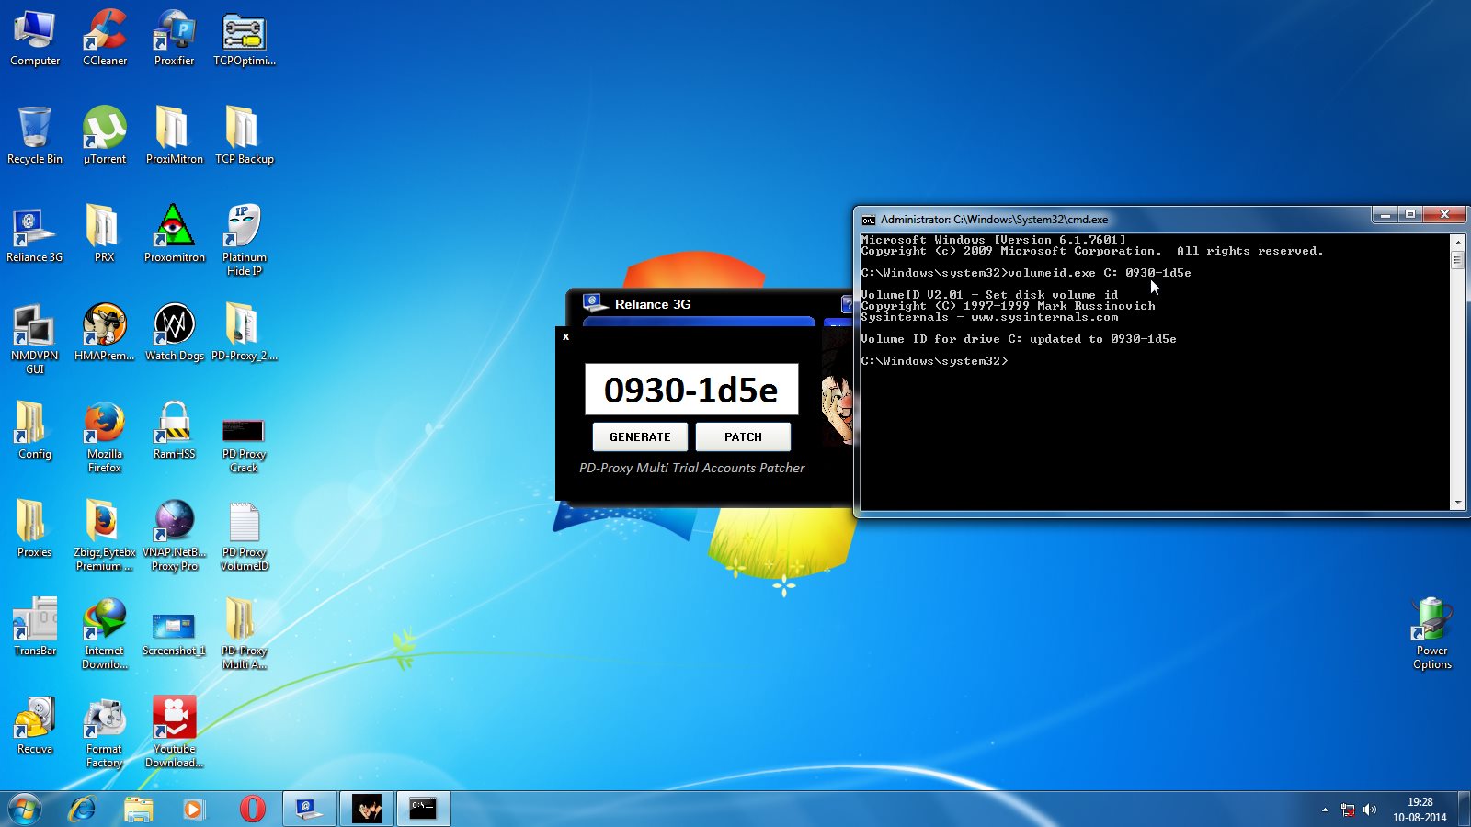
Task: Open the Windows Start menu
Action: (25, 809)
